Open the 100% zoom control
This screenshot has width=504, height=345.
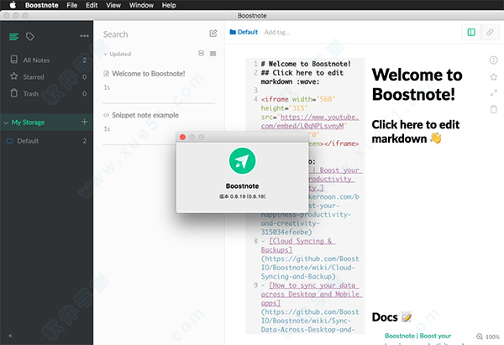(488, 337)
